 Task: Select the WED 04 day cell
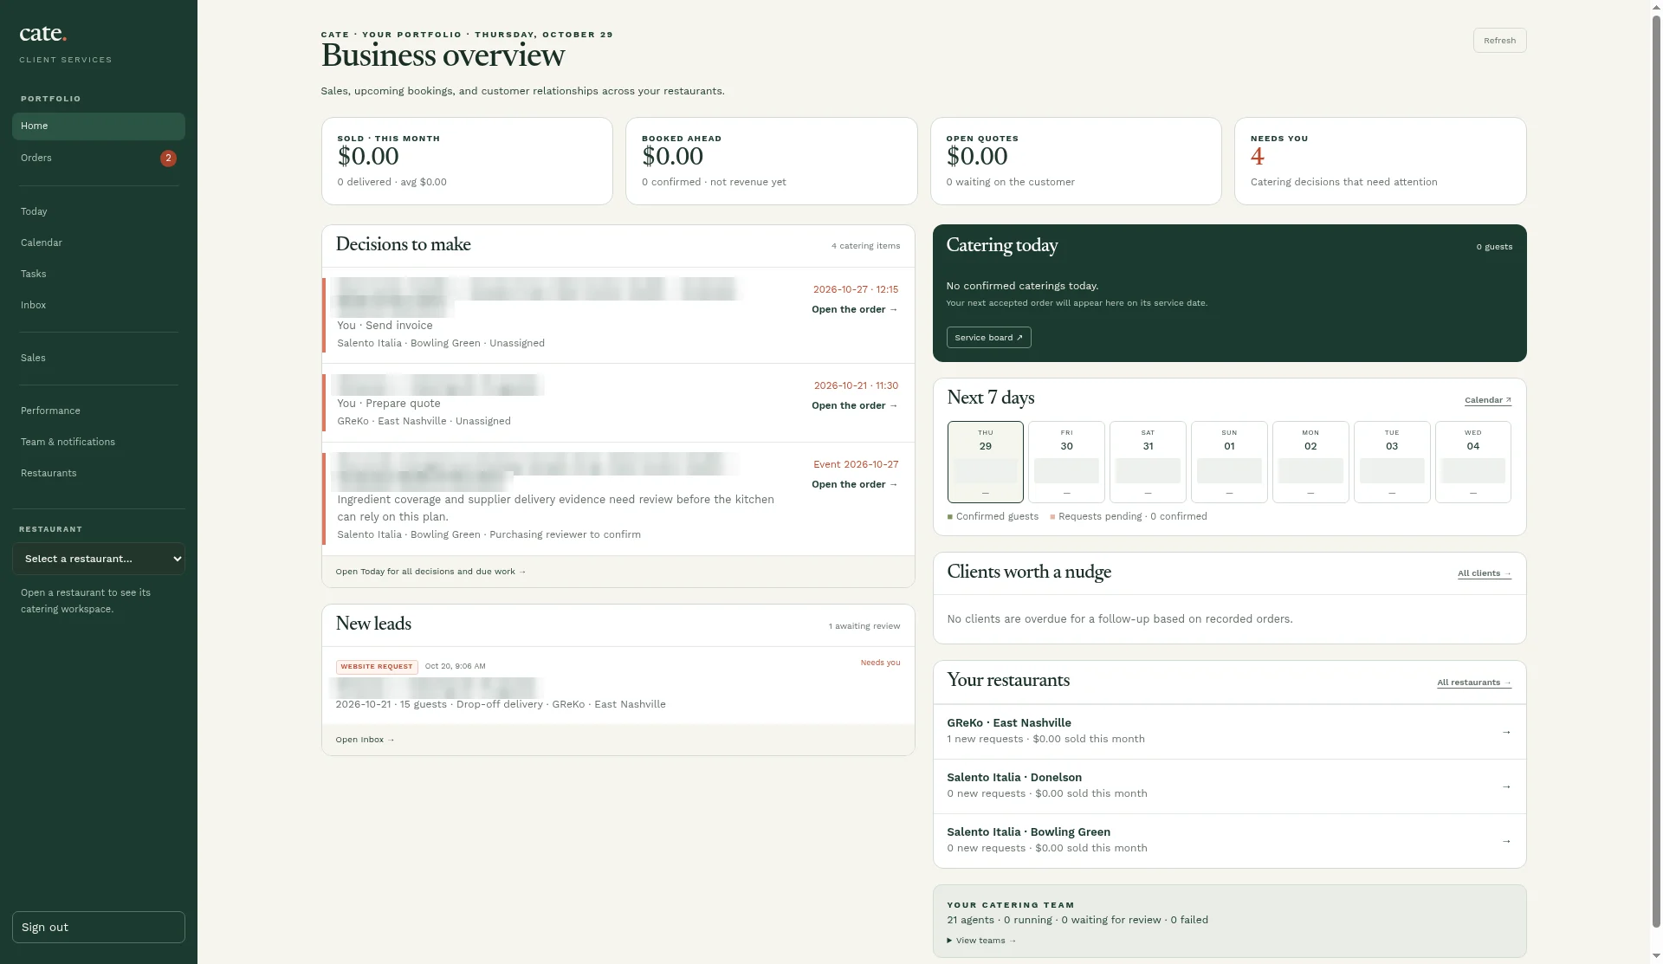click(x=1472, y=462)
